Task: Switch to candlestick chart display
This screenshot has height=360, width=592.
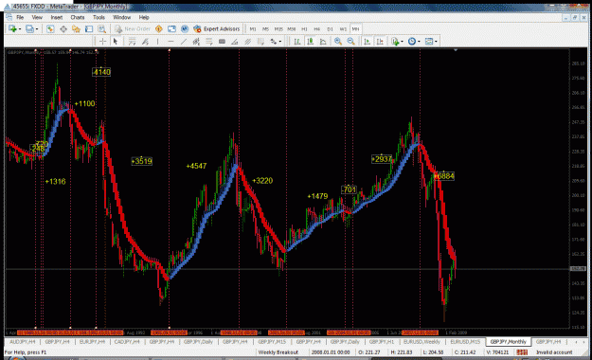Action: coord(311,42)
